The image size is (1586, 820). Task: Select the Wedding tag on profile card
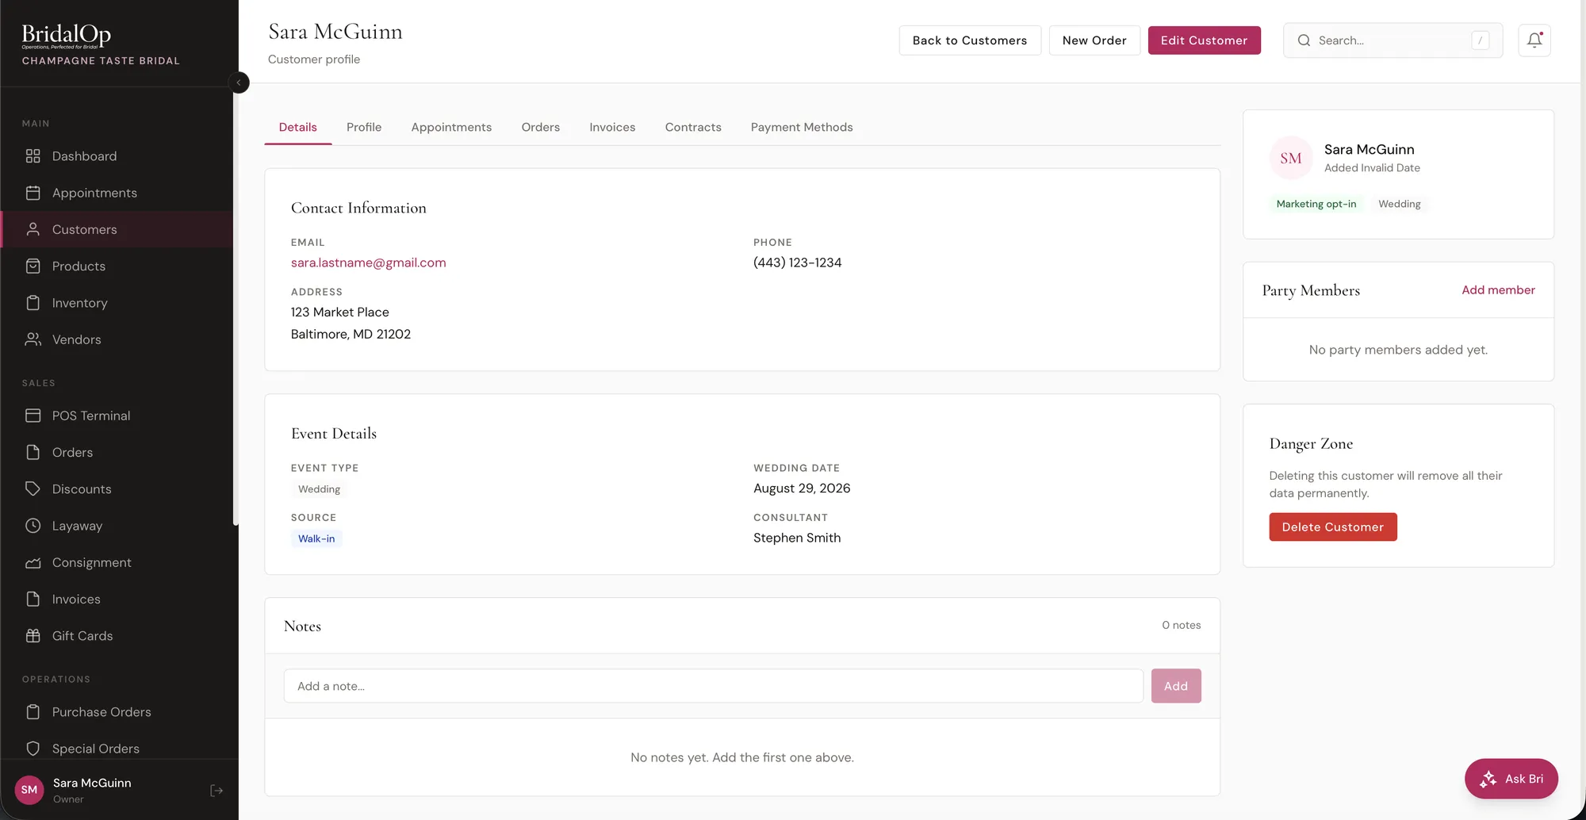[x=1400, y=204]
